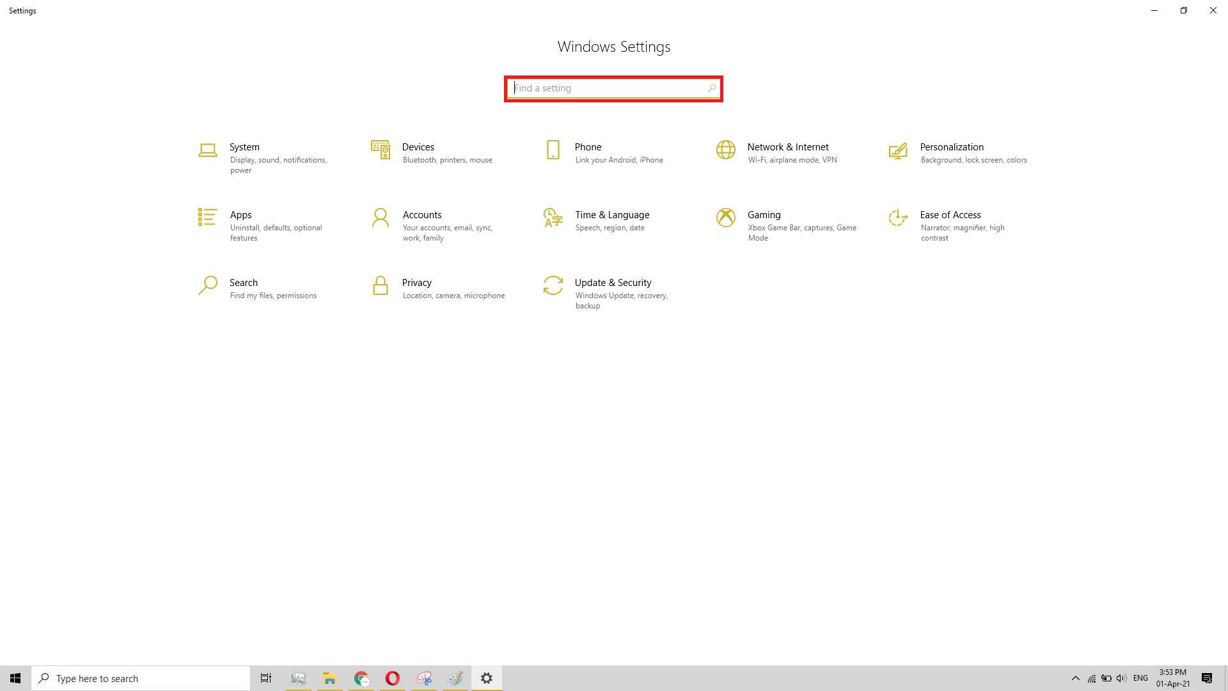Open File Explorer from the taskbar

(330, 678)
